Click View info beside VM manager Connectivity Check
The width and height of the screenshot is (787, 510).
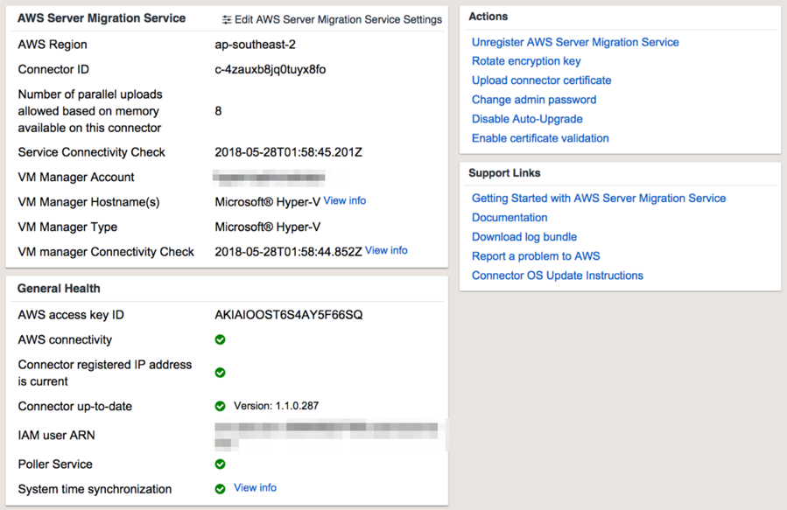coord(386,250)
